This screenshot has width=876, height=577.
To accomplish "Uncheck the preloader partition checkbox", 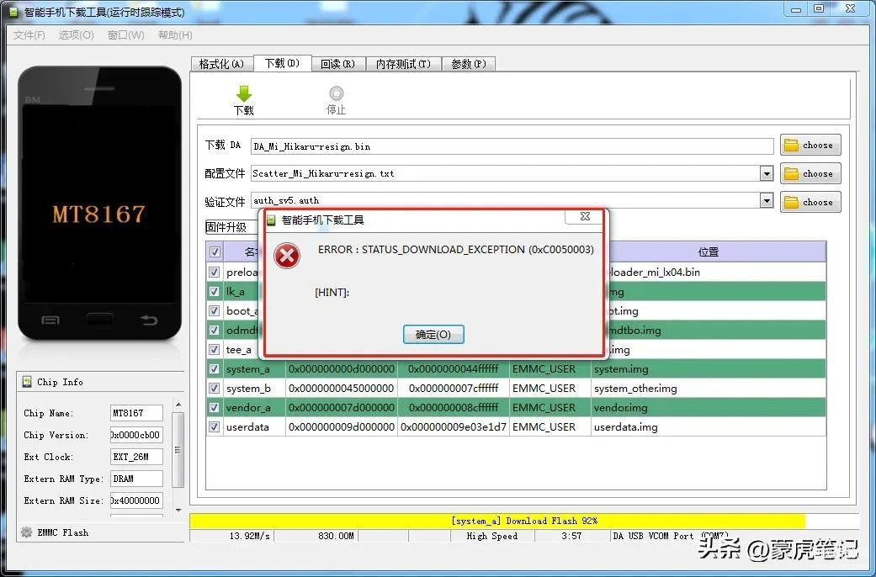I will click(214, 272).
